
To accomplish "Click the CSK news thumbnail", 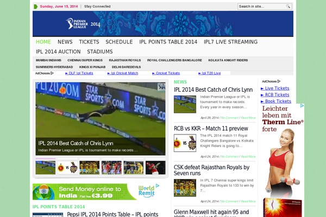I will [x=185, y=188].
